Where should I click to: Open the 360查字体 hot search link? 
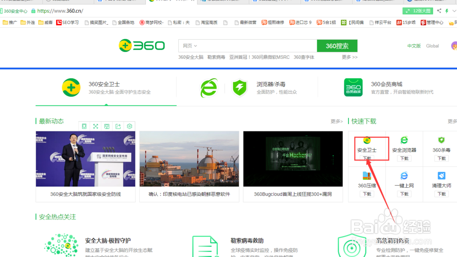click(304, 58)
